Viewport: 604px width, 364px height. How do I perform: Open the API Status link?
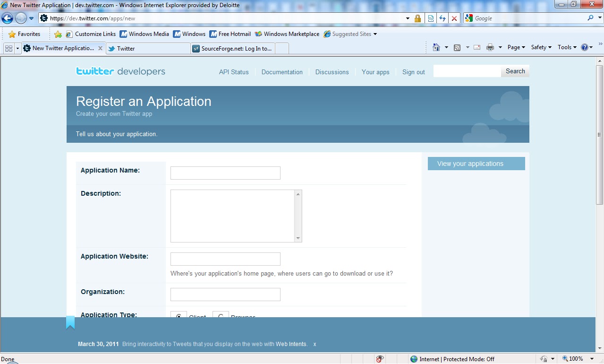coord(234,72)
